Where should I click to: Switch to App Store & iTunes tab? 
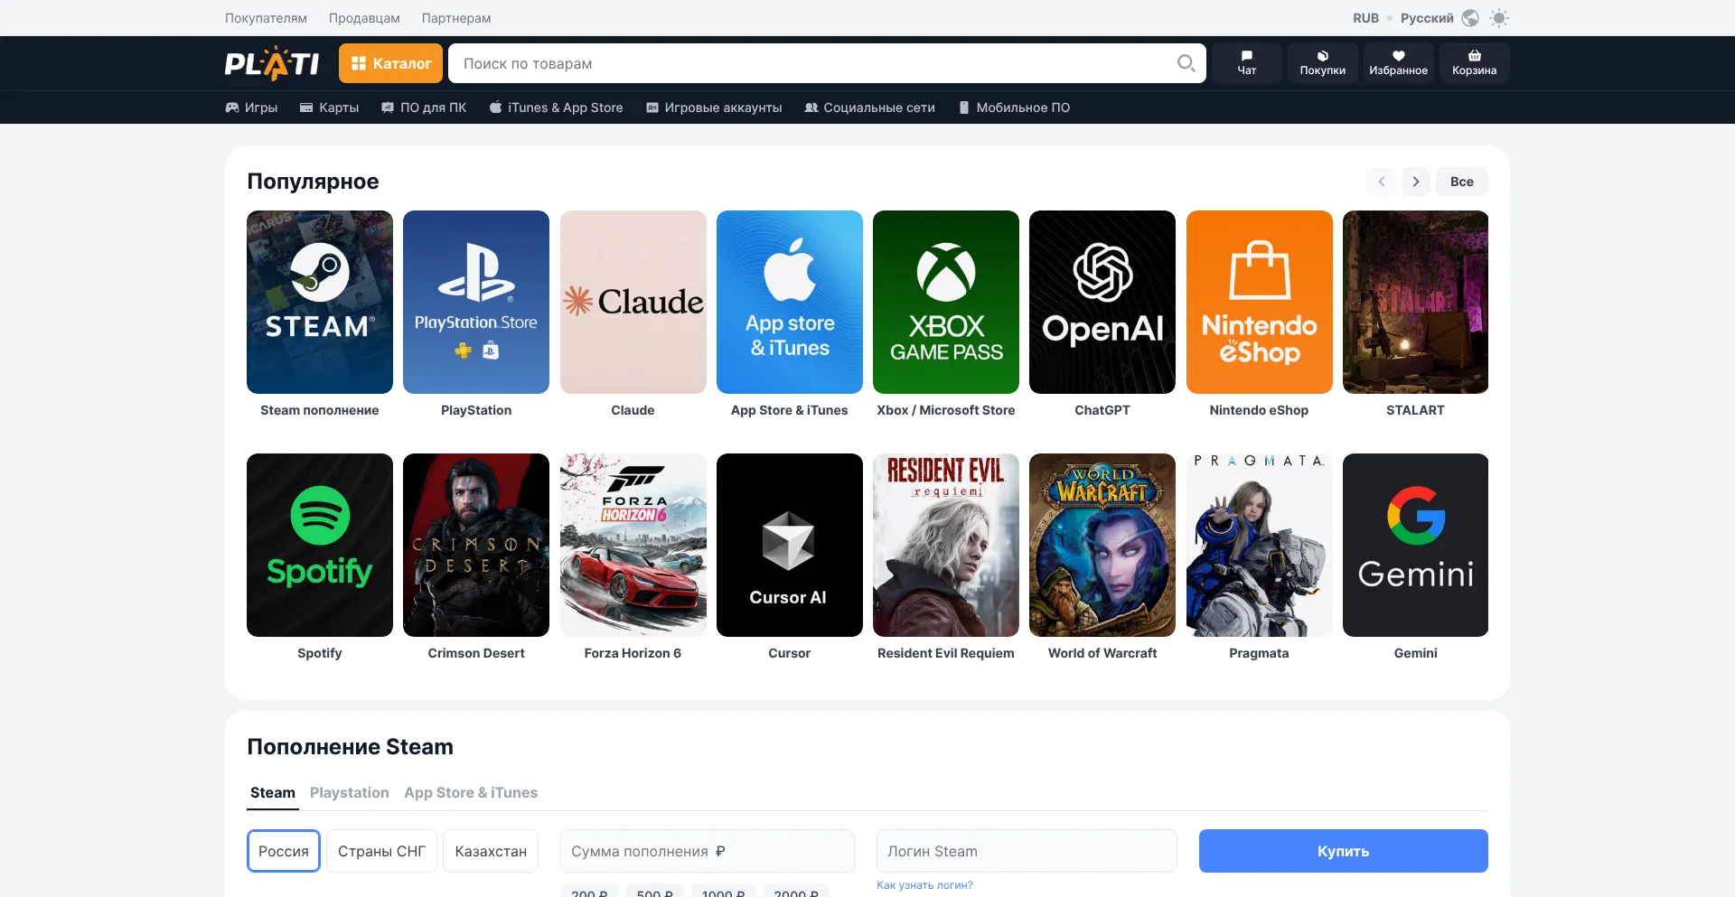pos(471,792)
